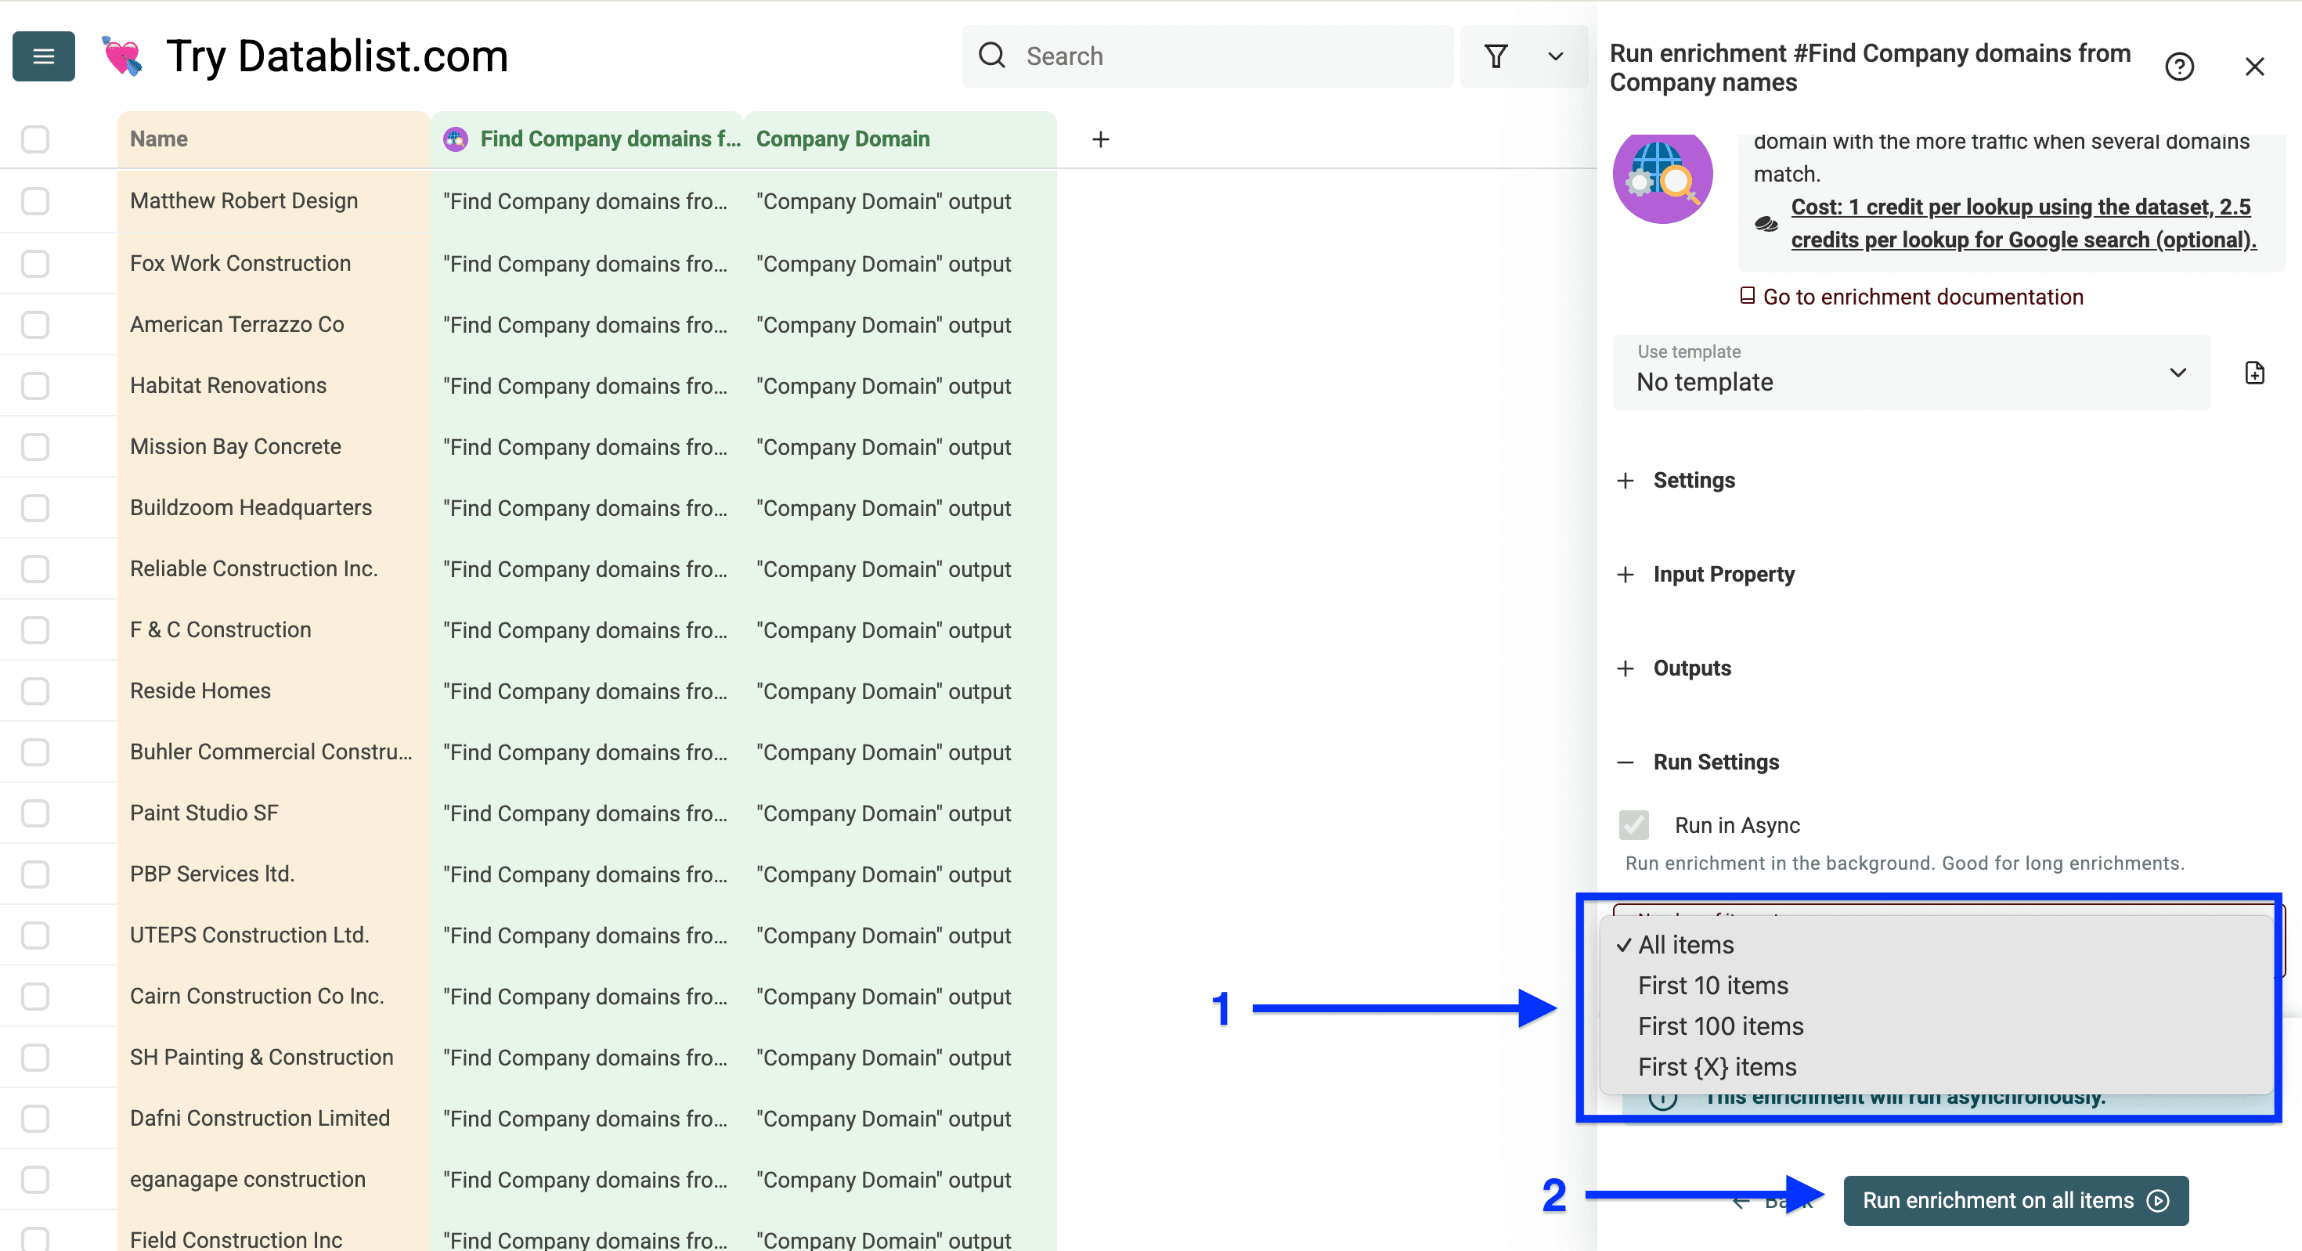
Task: Toggle the Run in Async checkbox
Action: 1633,825
